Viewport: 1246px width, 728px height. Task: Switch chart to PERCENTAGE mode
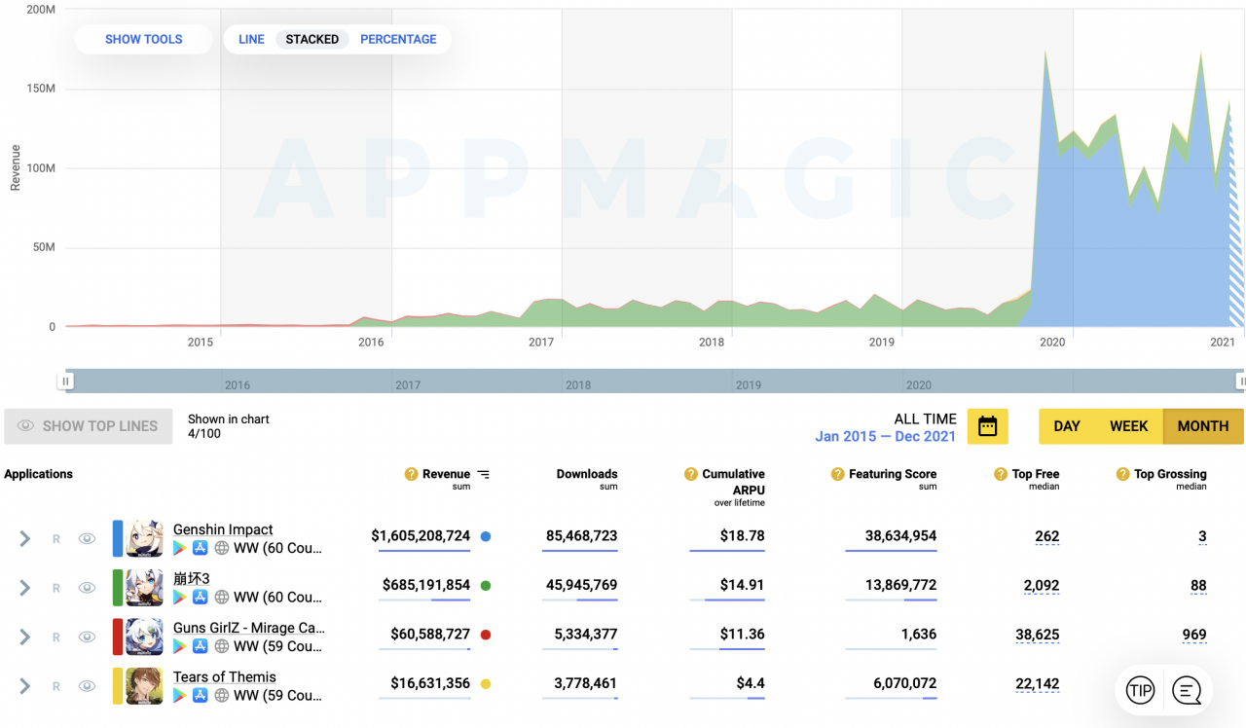[x=398, y=39]
